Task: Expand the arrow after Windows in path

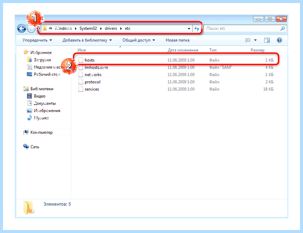Action: pyautogui.click(x=76, y=29)
